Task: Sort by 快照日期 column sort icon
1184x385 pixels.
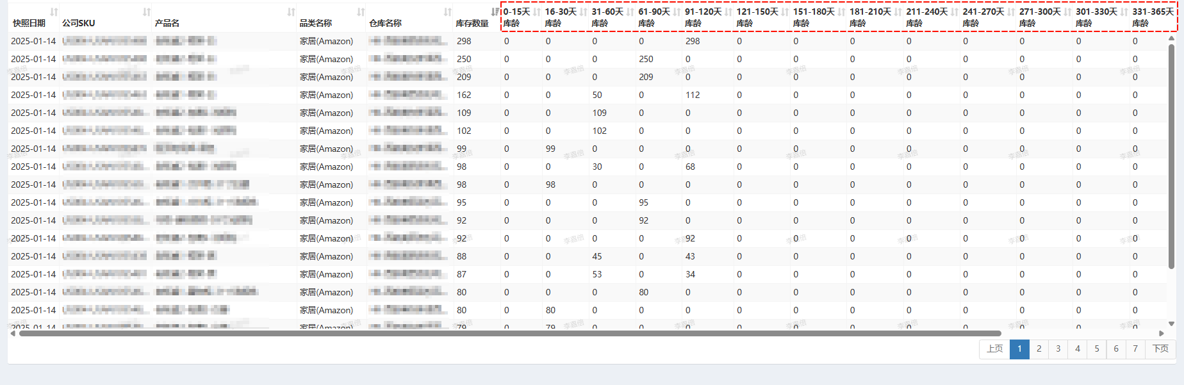Action: [54, 12]
